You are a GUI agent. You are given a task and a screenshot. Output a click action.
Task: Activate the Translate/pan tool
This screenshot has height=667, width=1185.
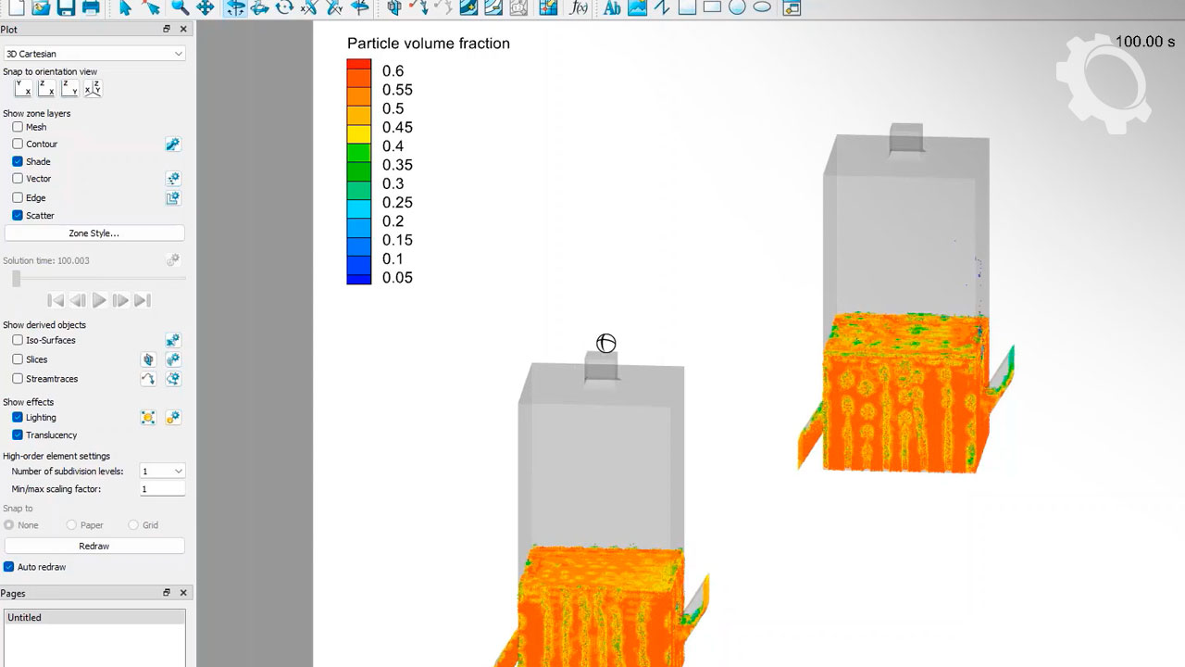(205, 7)
